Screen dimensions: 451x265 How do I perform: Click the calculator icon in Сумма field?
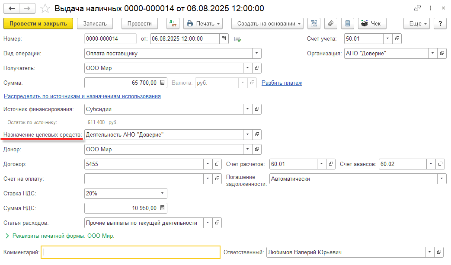163,83
